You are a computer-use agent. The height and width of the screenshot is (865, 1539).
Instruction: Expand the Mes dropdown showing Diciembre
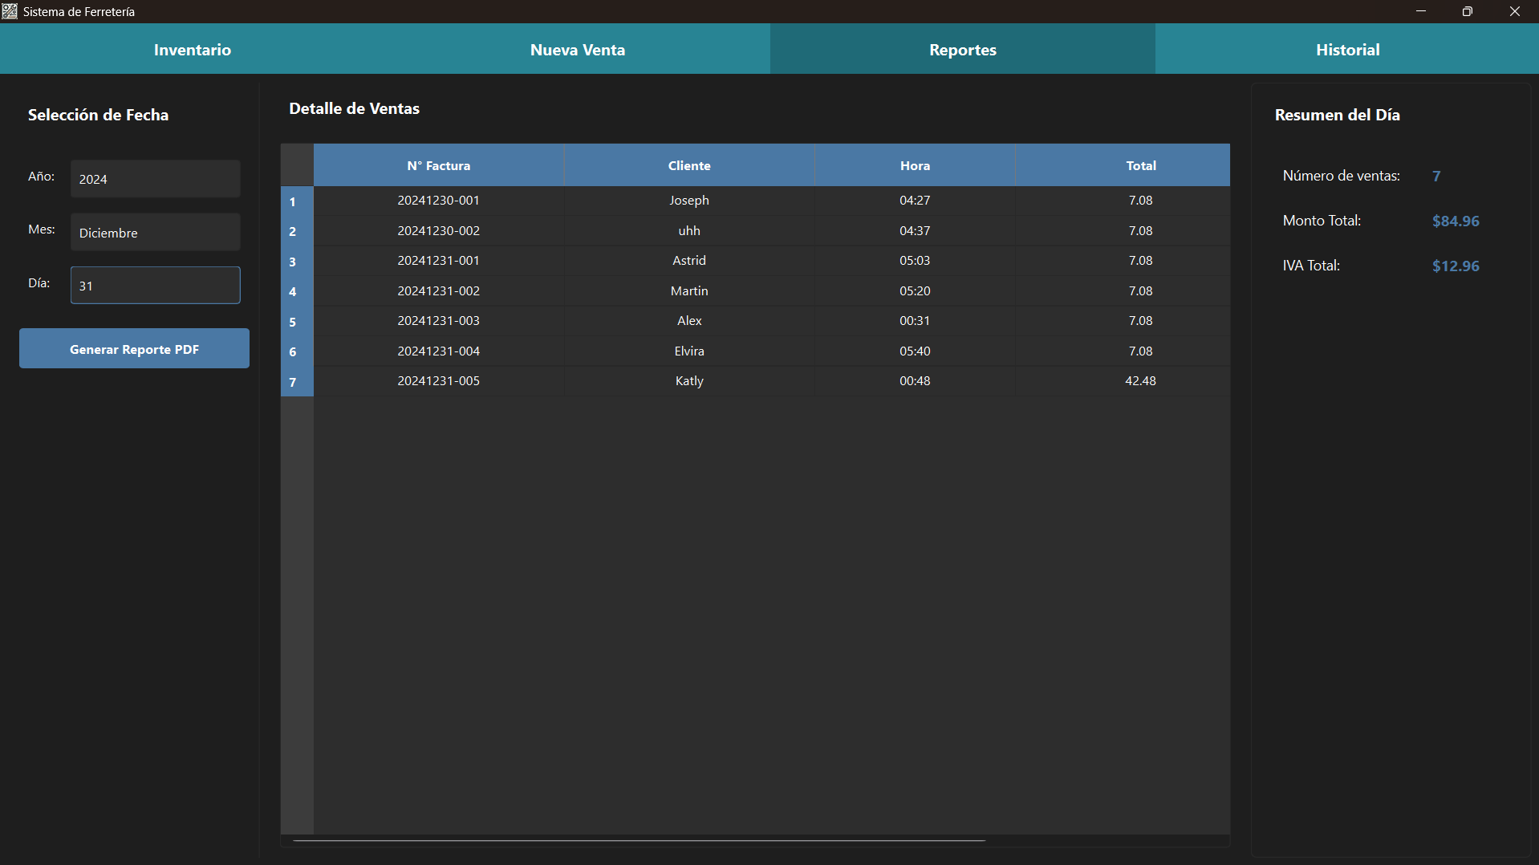155,233
